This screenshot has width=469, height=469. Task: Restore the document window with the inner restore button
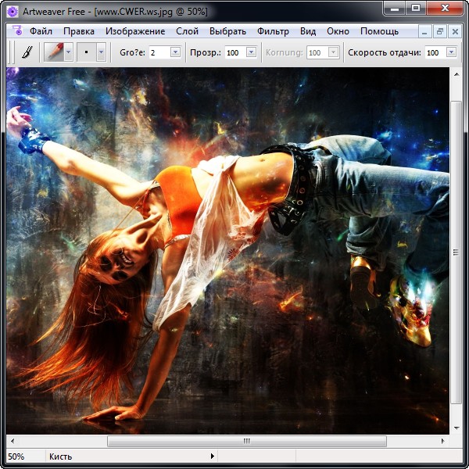439,31
